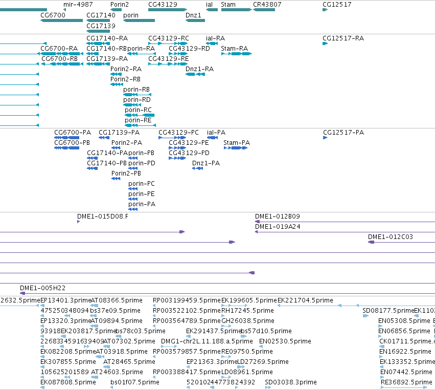Image resolution: width=435 pixels, height=390 pixels.
Task: Click the porin-PC protein label
Action: click(142, 184)
